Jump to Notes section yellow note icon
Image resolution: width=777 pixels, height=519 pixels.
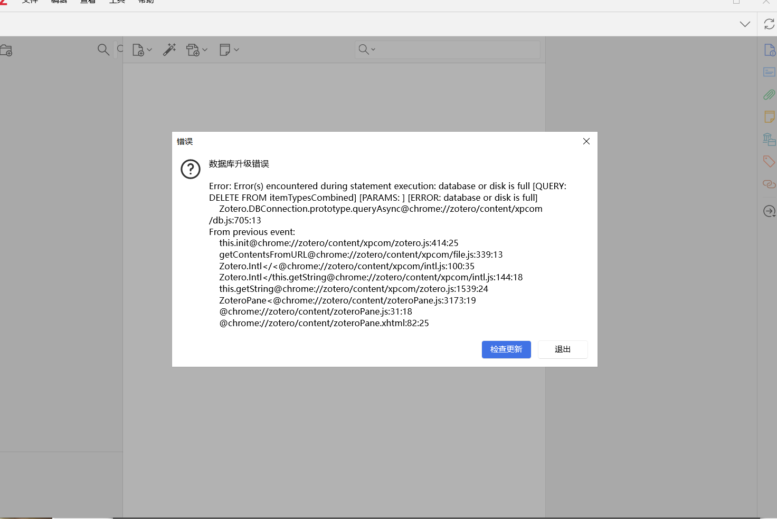[769, 116]
